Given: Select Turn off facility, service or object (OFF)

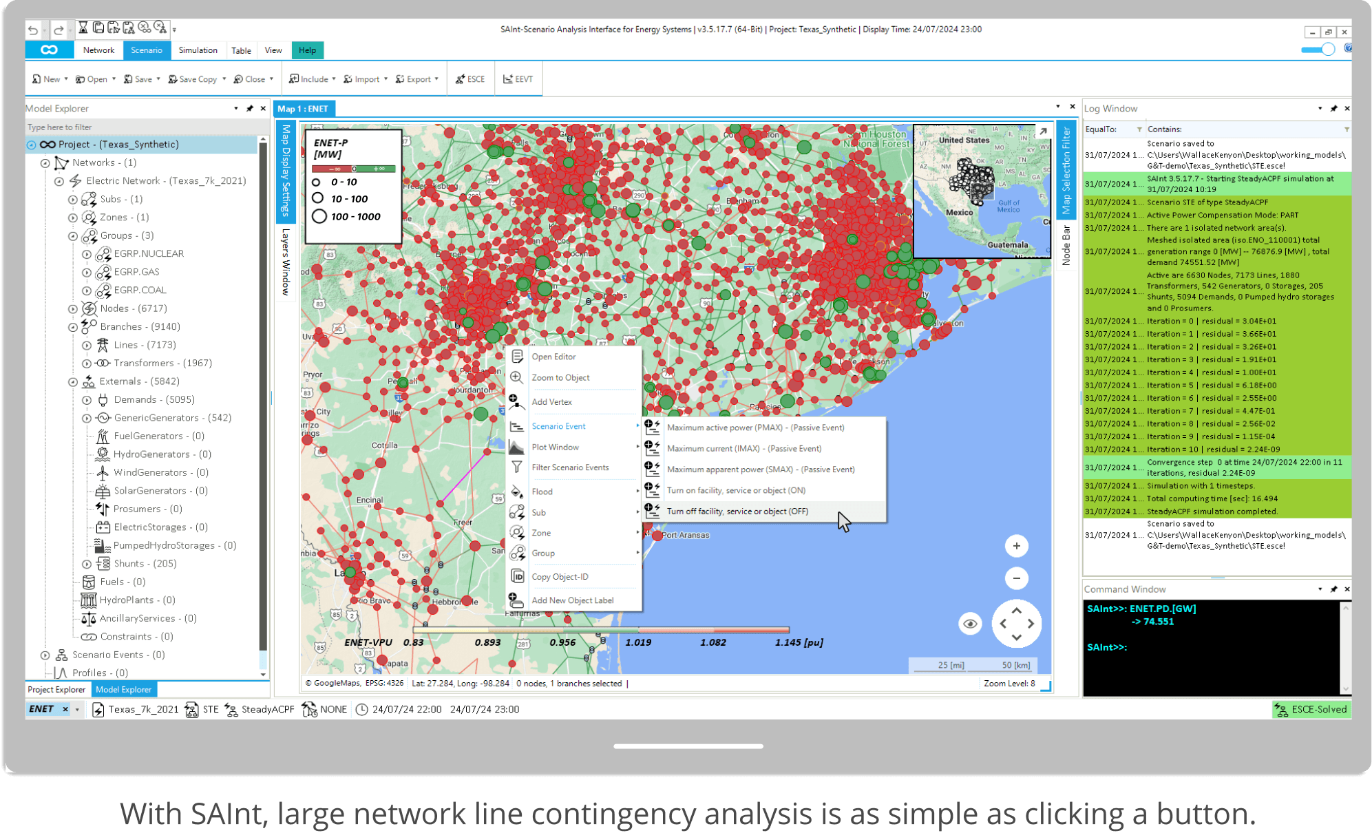Looking at the screenshot, I should 737,512.
